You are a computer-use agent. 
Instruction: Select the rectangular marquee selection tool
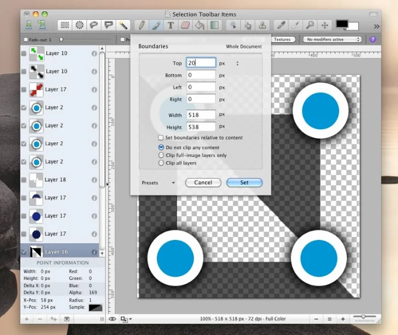click(x=65, y=25)
